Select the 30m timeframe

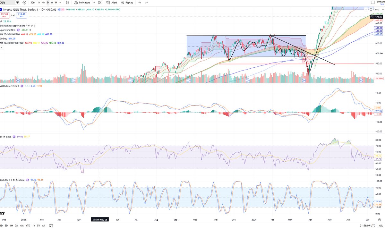click(x=33, y=3)
